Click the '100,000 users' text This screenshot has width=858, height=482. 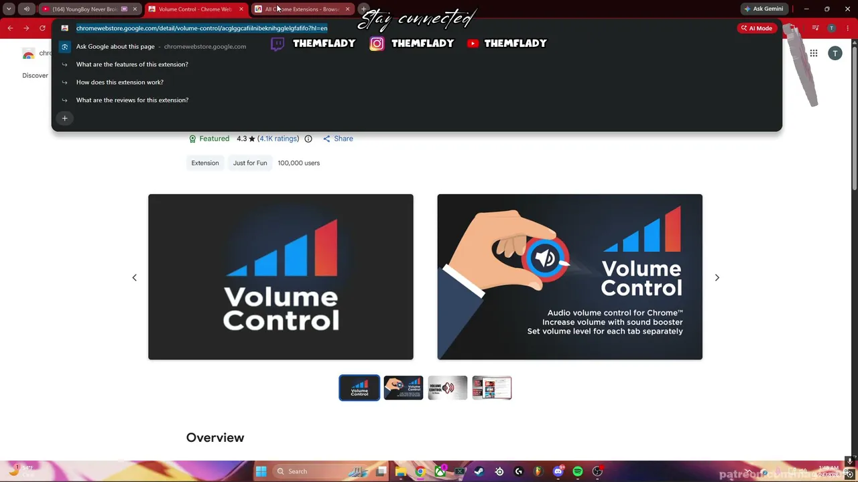[x=299, y=163]
